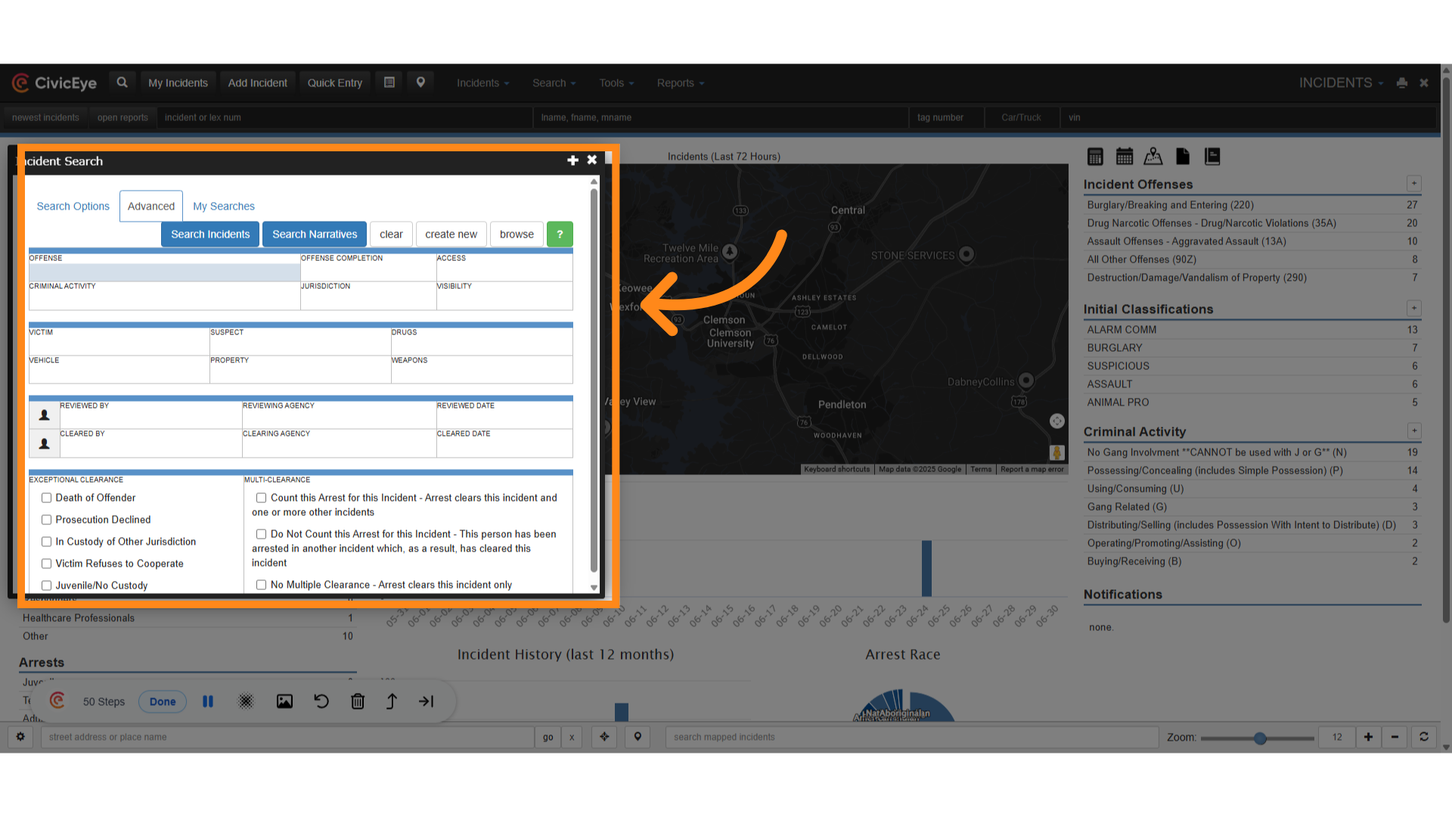Check In Custody of Other Jurisdiction
Screen dimensions: 1452x817
click(46, 542)
